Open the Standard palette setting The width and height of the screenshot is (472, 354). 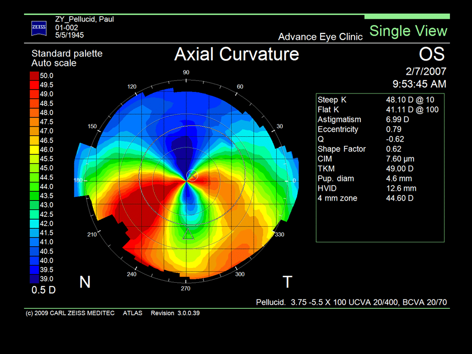(x=67, y=54)
